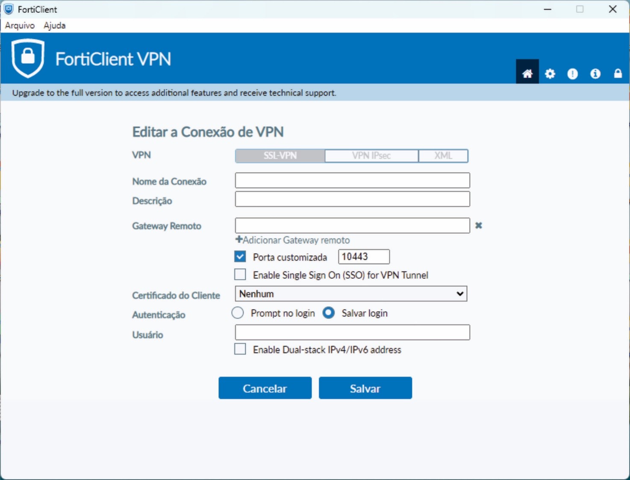The width and height of the screenshot is (630, 480).
Task: Select the Prompt no login option
Action: (238, 313)
